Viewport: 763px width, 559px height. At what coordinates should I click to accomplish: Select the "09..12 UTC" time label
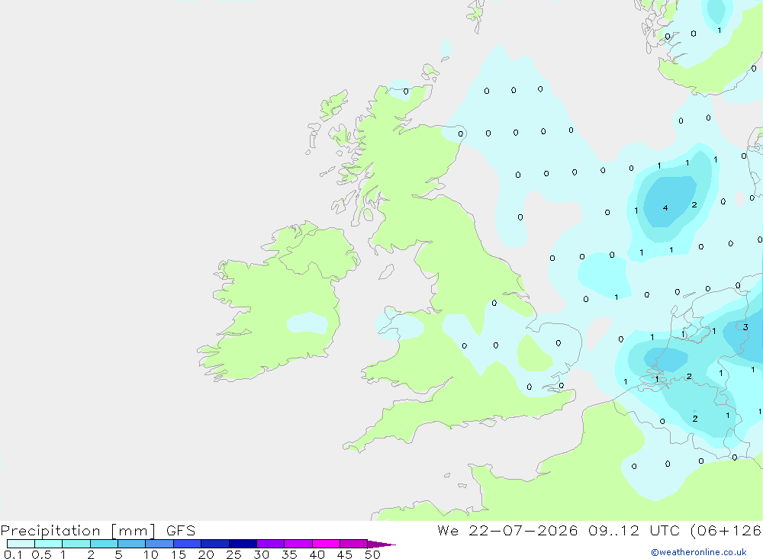(633, 530)
